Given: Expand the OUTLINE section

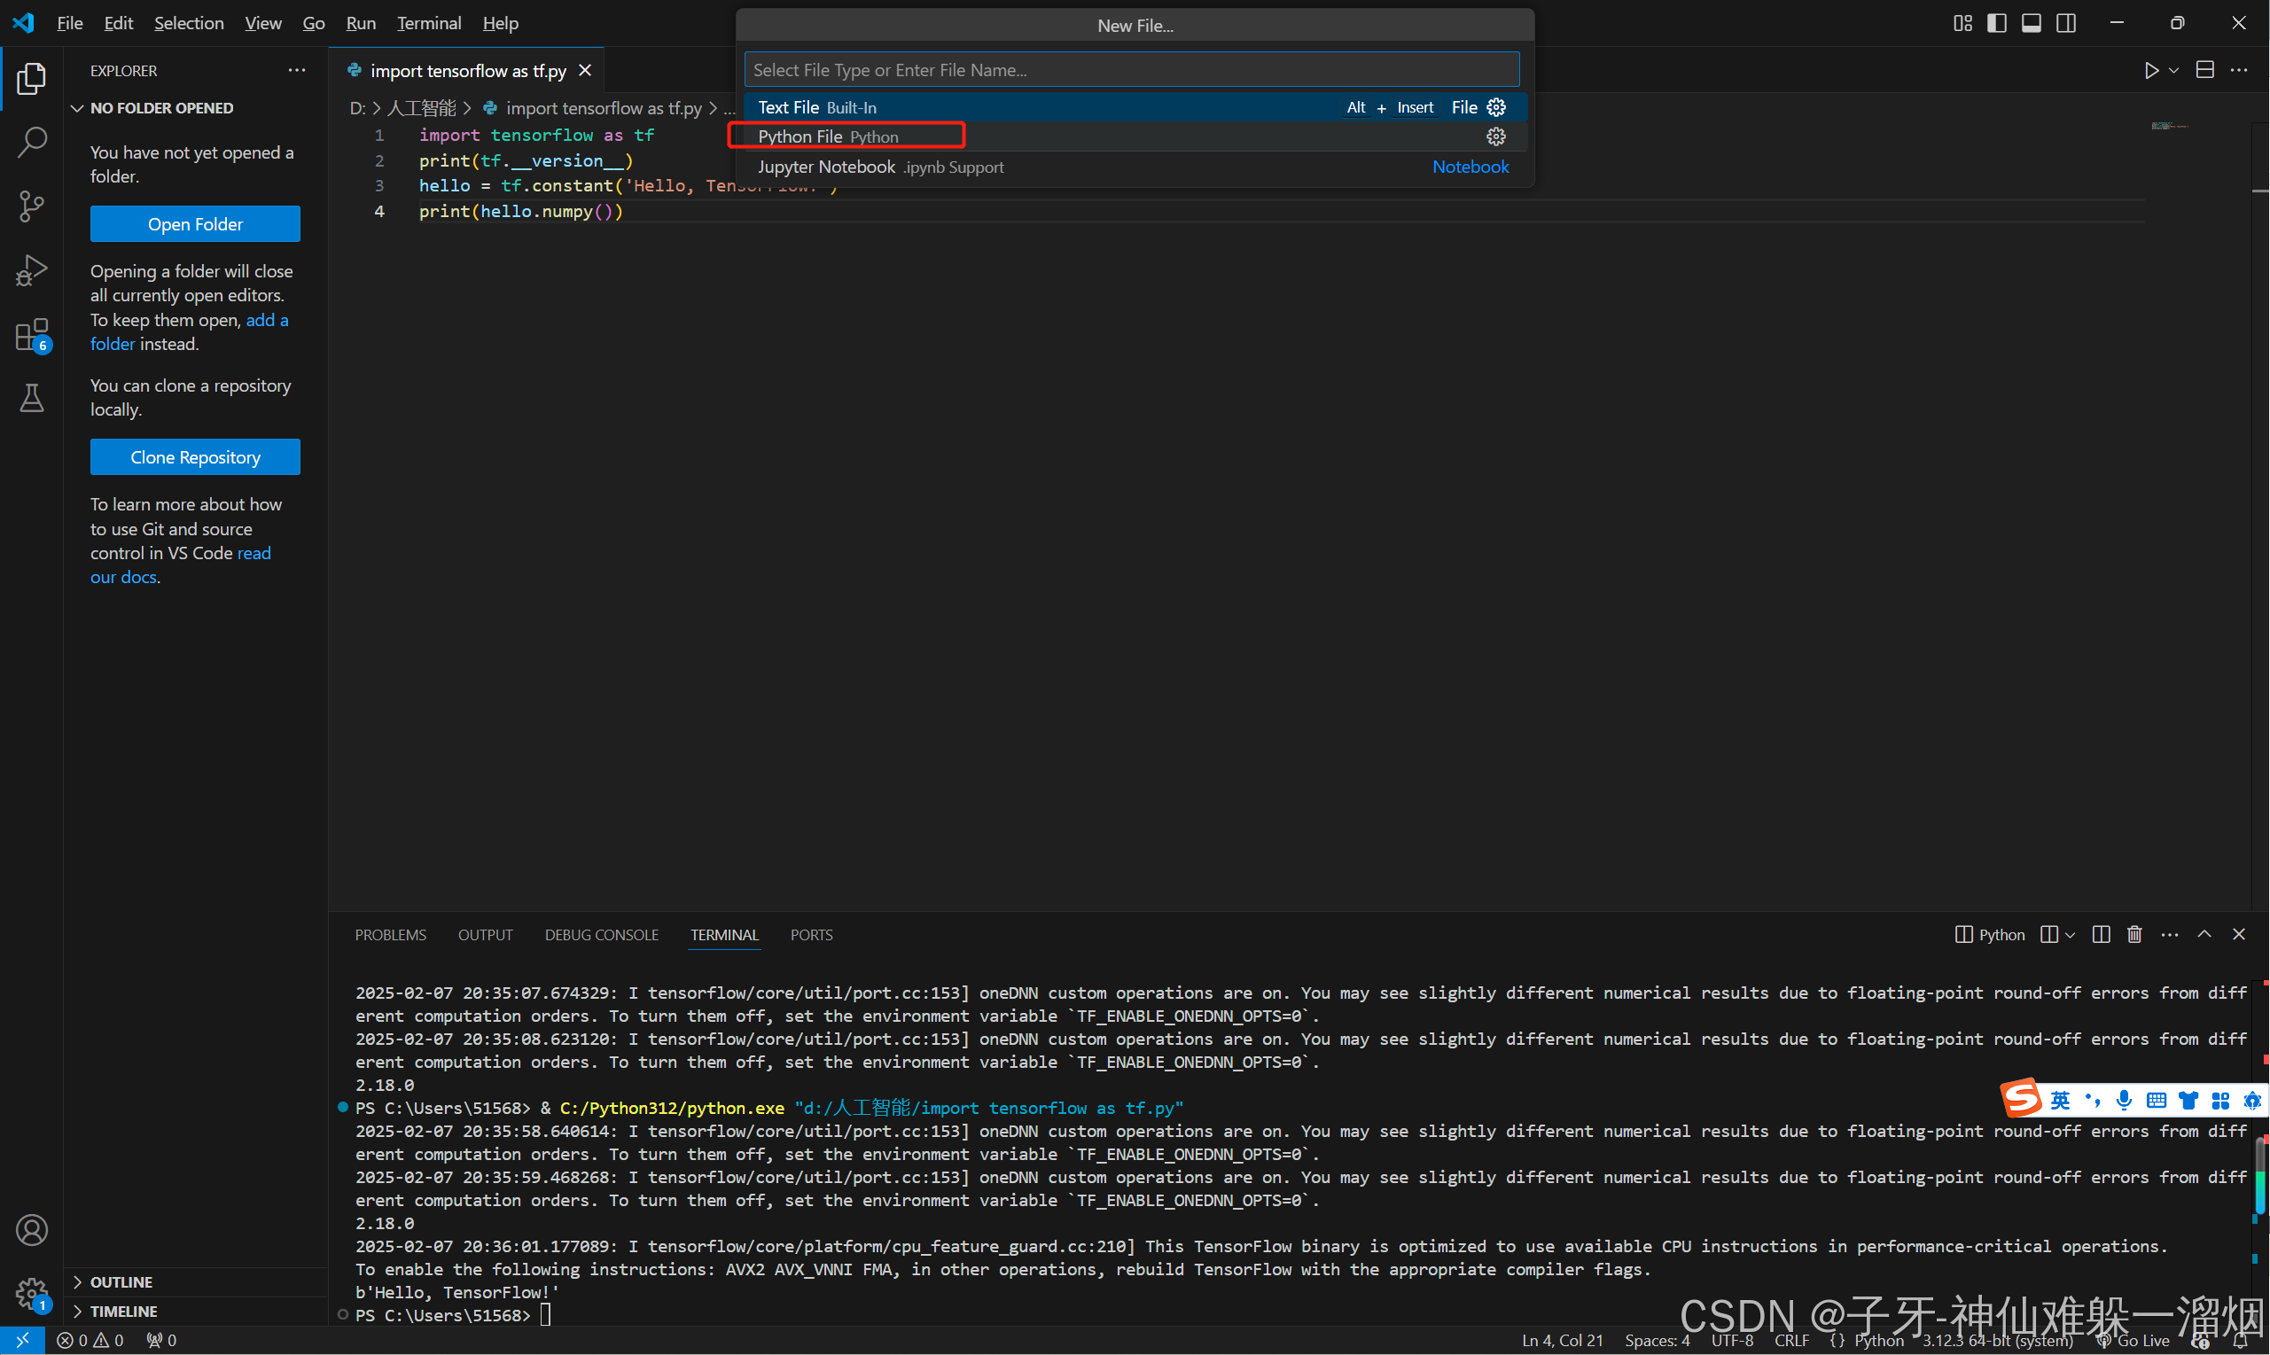Looking at the screenshot, I should coord(121,1282).
